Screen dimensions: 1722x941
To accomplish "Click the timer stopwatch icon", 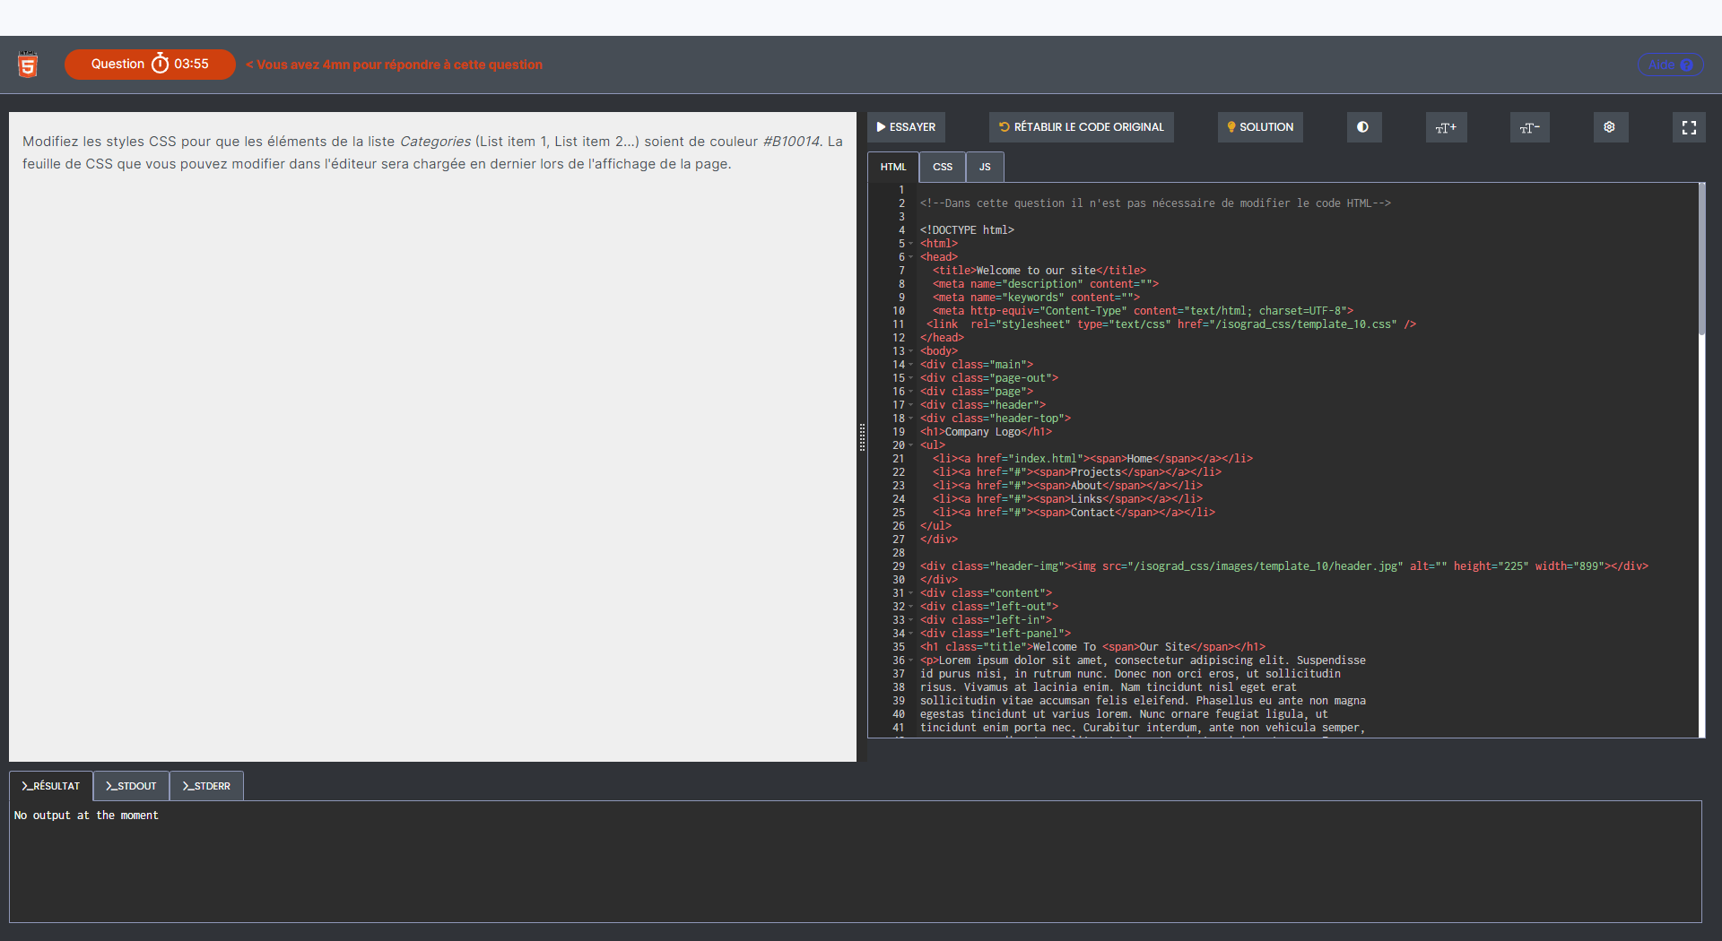I will pos(160,64).
